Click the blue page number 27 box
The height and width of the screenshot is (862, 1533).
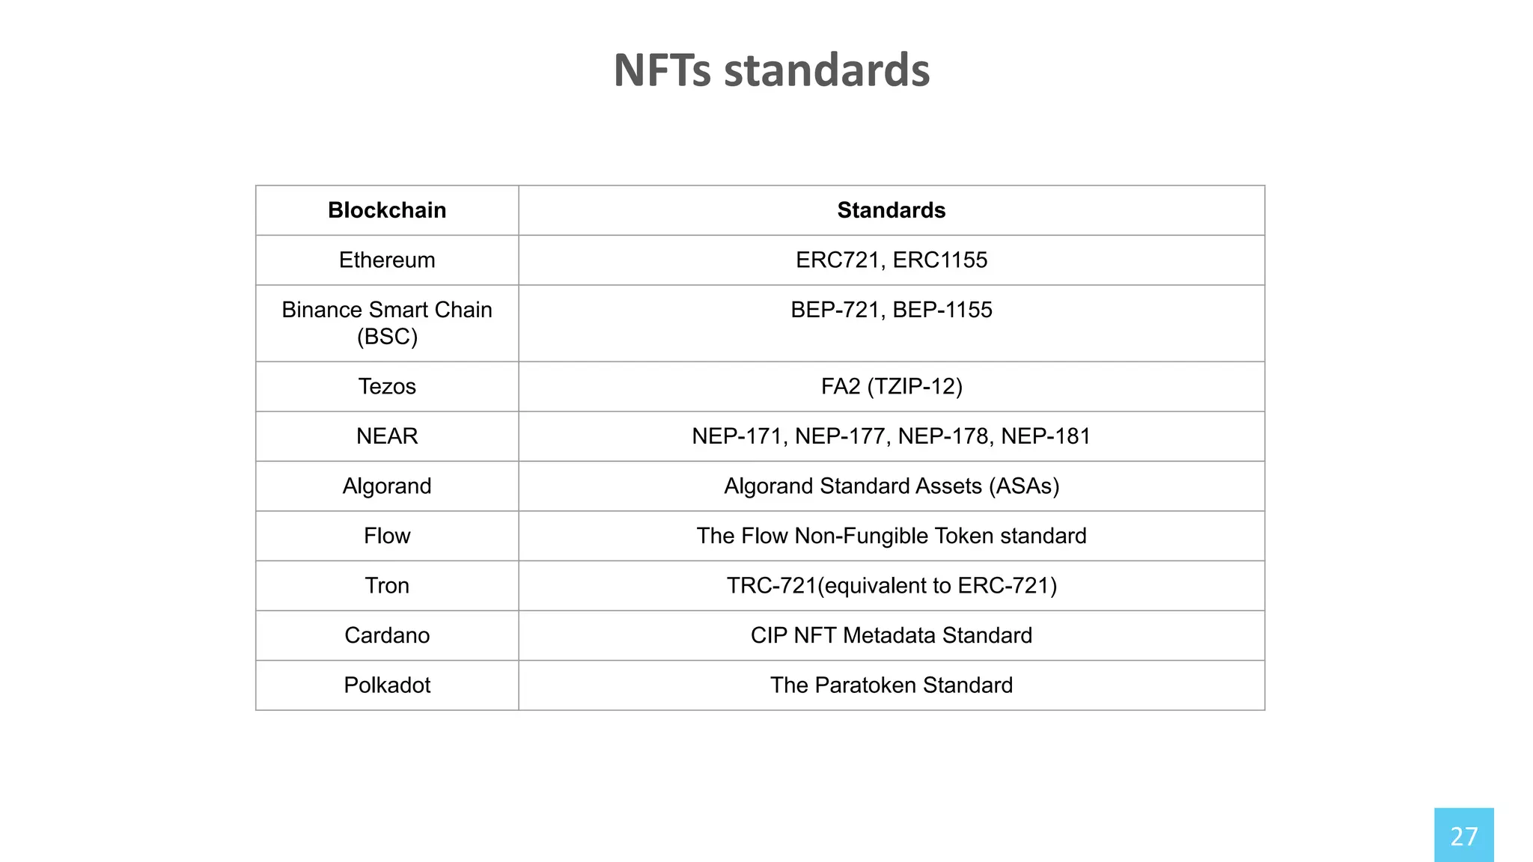tap(1463, 835)
